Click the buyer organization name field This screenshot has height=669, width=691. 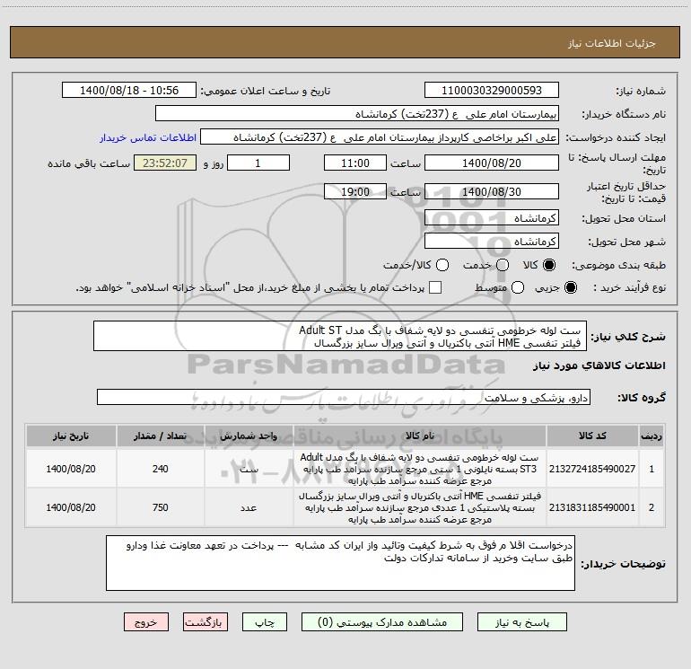(x=357, y=114)
